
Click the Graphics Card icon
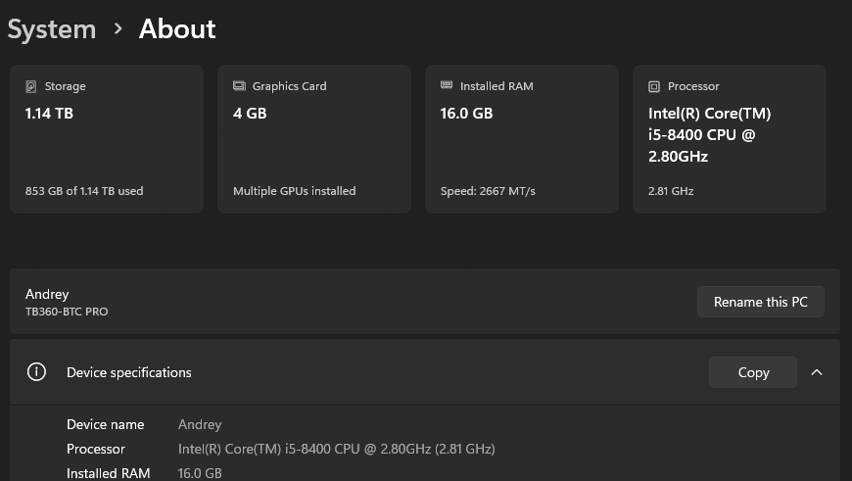[x=239, y=86]
